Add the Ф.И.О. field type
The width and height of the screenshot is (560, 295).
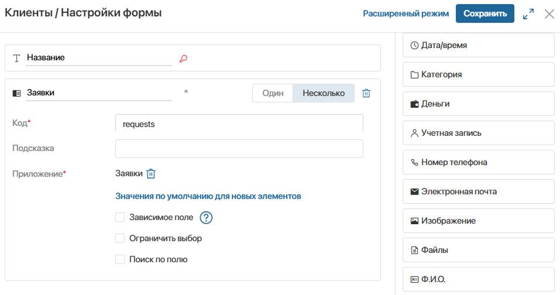pos(479,280)
